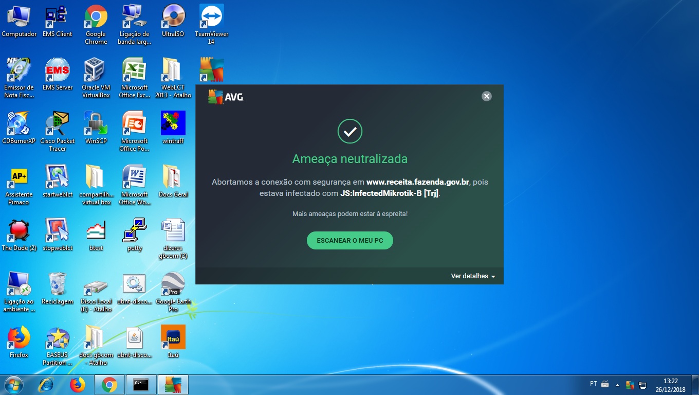Select the ubnt-disco Java file icon
This screenshot has height=395, width=699.
[135, 342]
